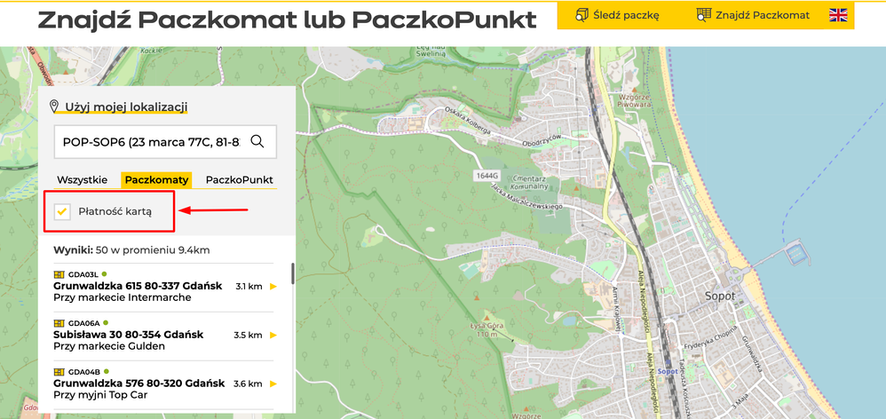Click the Użyj mojej lokalizacji link
Image resolution: width=886 pixels, height=419 pixels.
tap(125, 107)
